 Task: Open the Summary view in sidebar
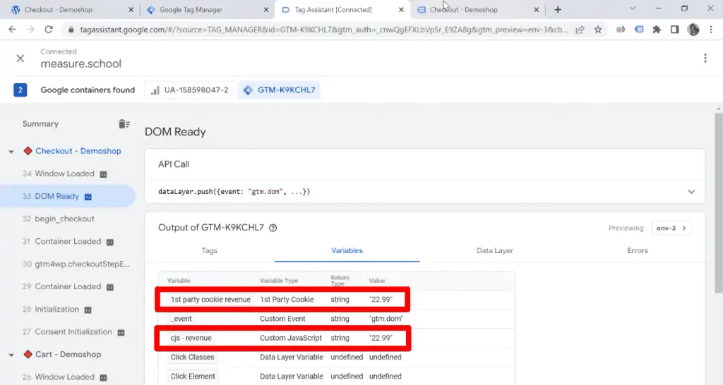pos(40,124)
